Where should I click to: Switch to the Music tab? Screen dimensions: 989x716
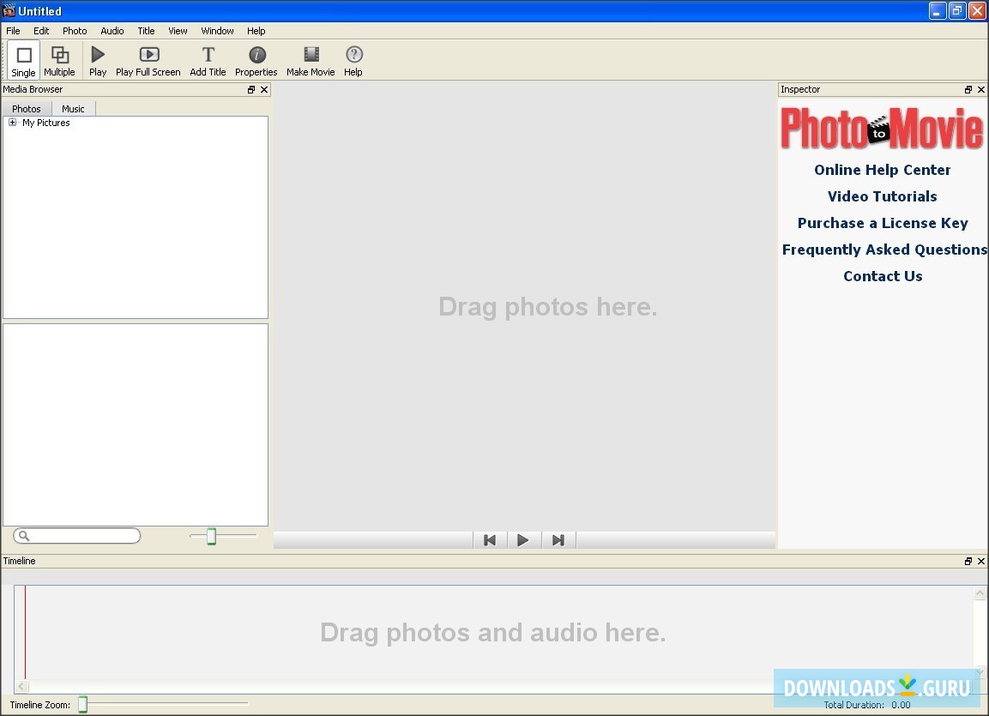coord(73,109)
